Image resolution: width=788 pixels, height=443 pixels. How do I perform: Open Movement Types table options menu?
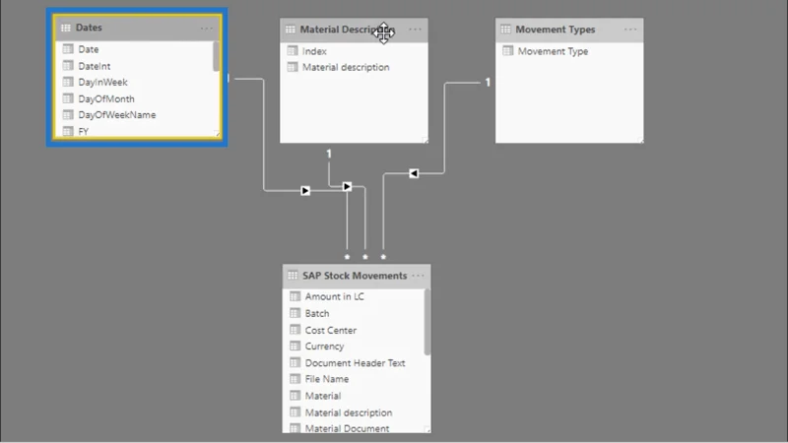point(630,30)
